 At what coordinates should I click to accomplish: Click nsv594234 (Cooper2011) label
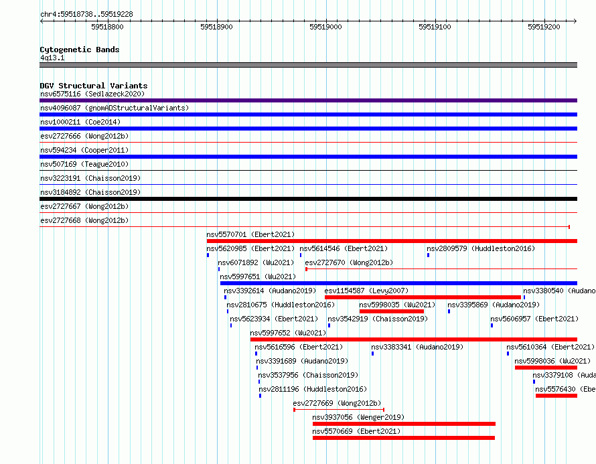(x=84, y=150)
